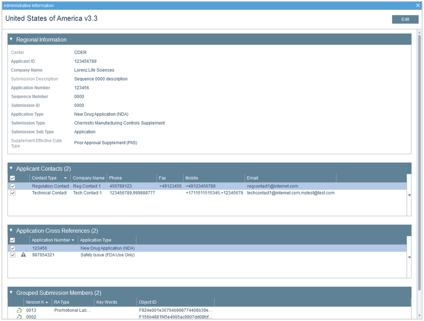Click Object ID starting with F824e001e

(176, 310)
